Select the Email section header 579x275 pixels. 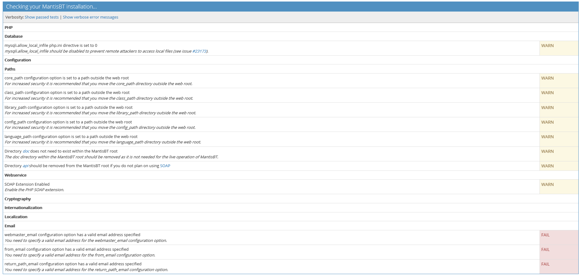point(10,226)
